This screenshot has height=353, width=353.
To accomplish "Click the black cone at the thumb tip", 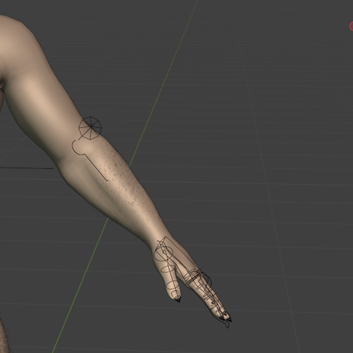I will click(x=178, y=299).
